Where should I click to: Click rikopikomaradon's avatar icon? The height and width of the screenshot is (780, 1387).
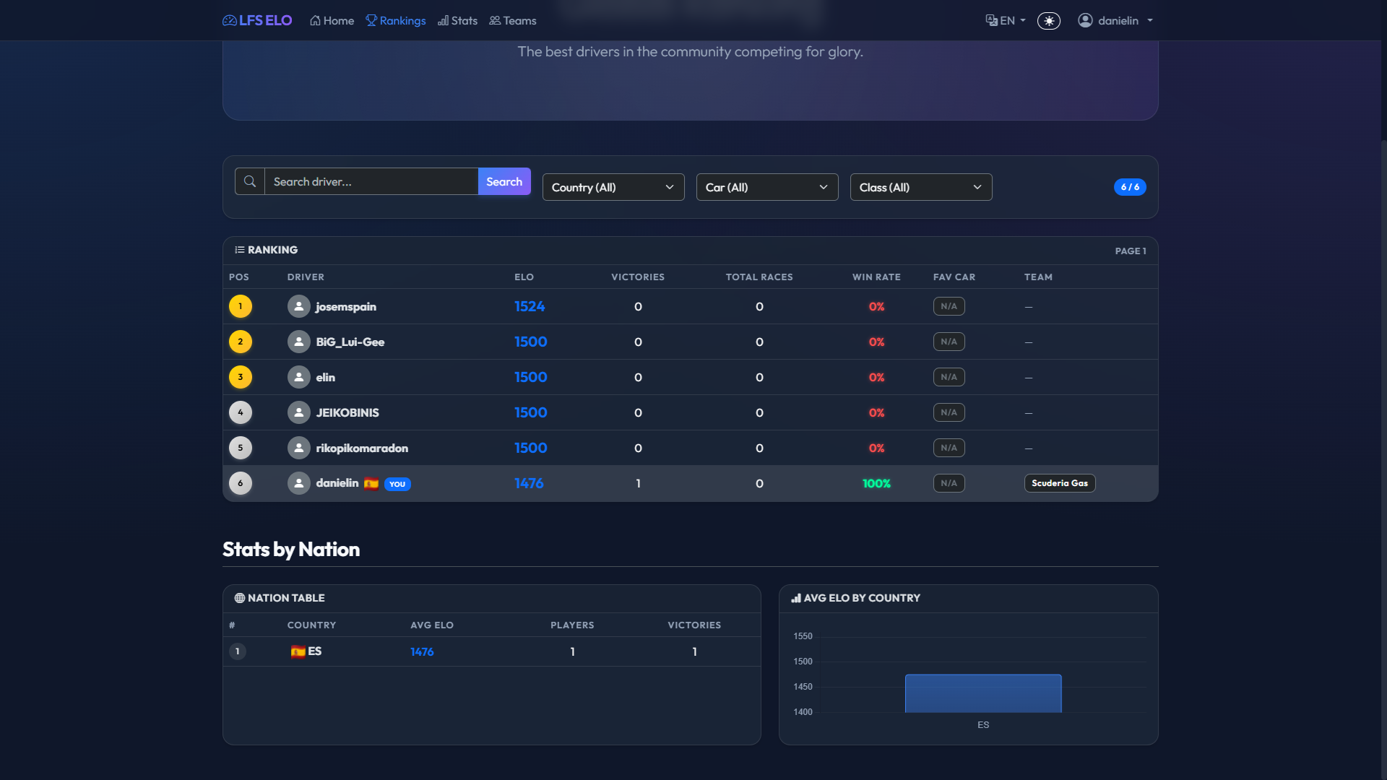[x=298, y=448]
